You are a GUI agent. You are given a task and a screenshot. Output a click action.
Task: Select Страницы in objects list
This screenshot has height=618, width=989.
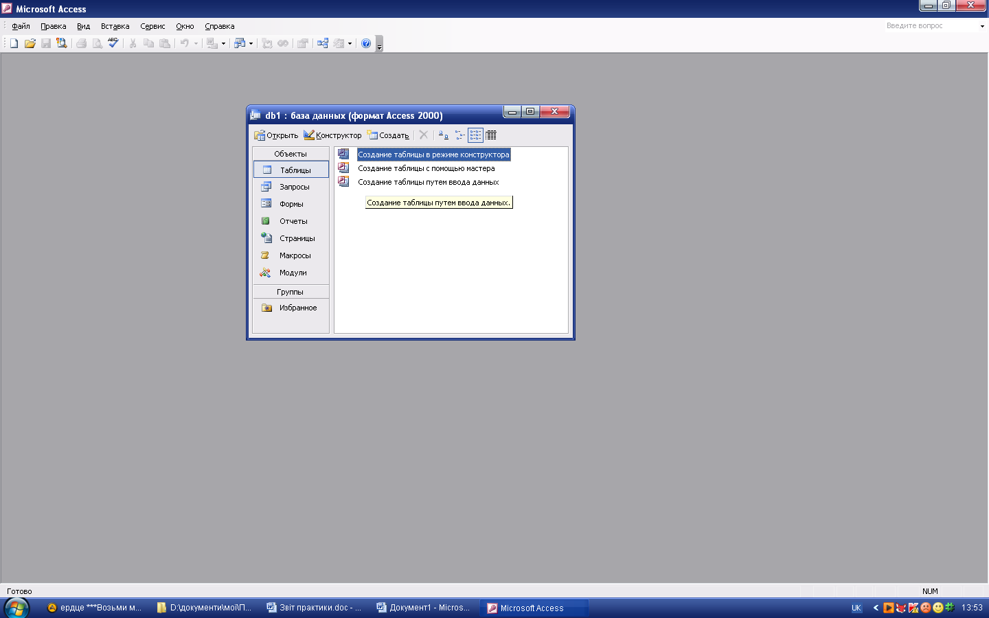[291, 238]
